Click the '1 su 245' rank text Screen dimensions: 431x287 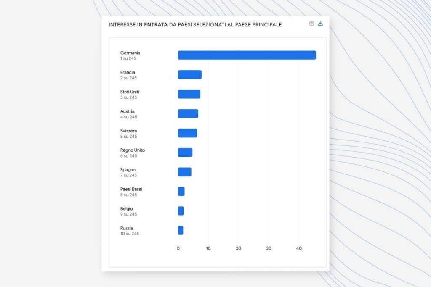[x=128, y=58]
